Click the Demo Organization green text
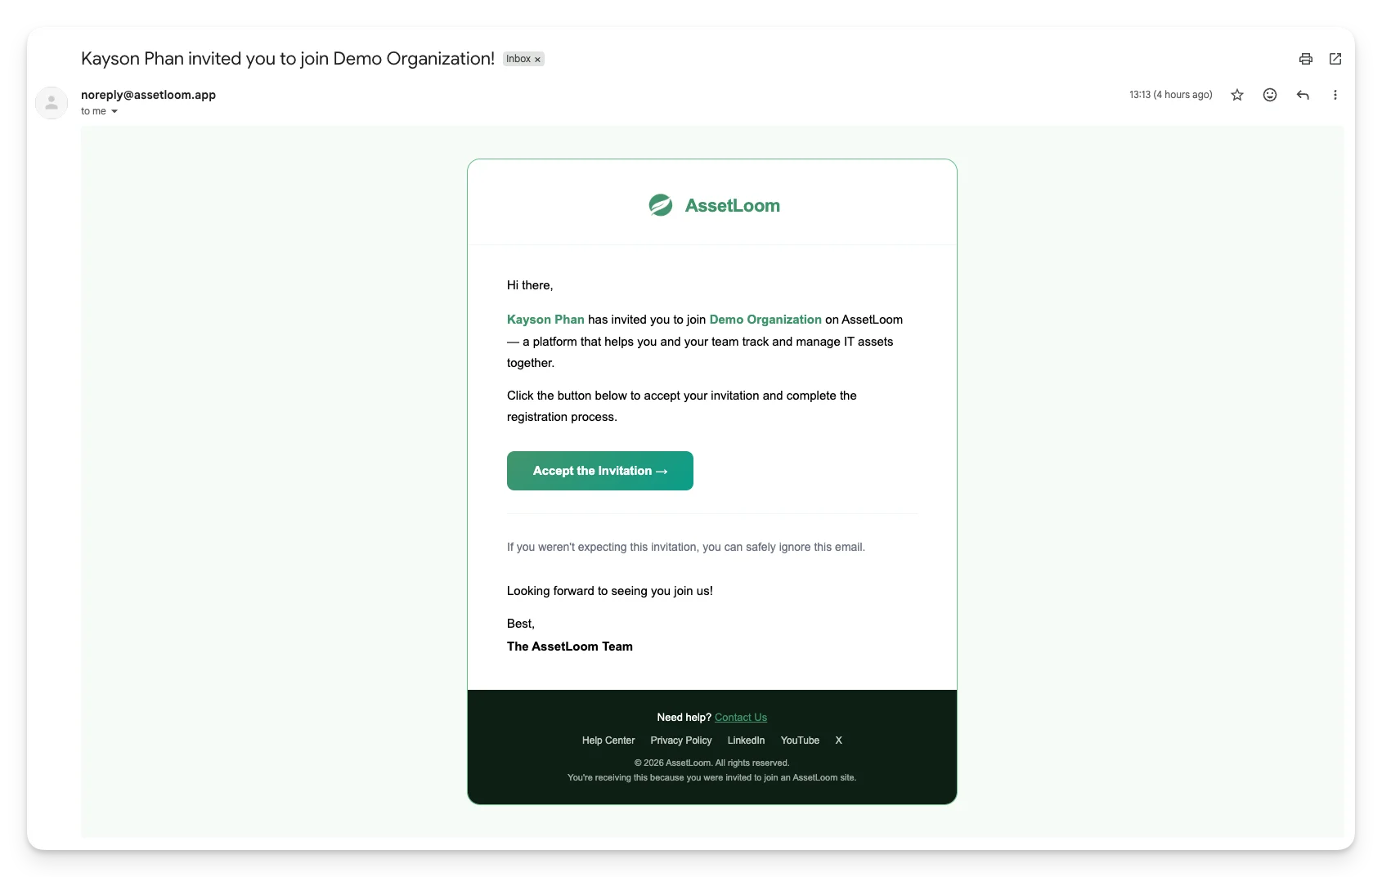Screen dimensions: 1382x877 765,320
